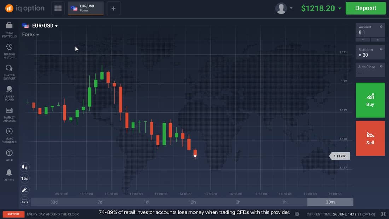The image size is (389, 219).
Task: Open the indicators wave icon
Action: (x=25, y=202)
